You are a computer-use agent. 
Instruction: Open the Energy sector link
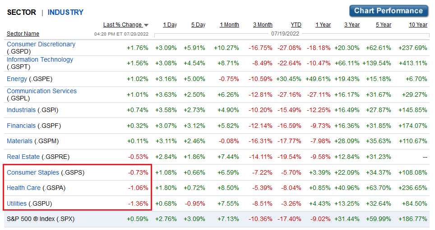17,79
